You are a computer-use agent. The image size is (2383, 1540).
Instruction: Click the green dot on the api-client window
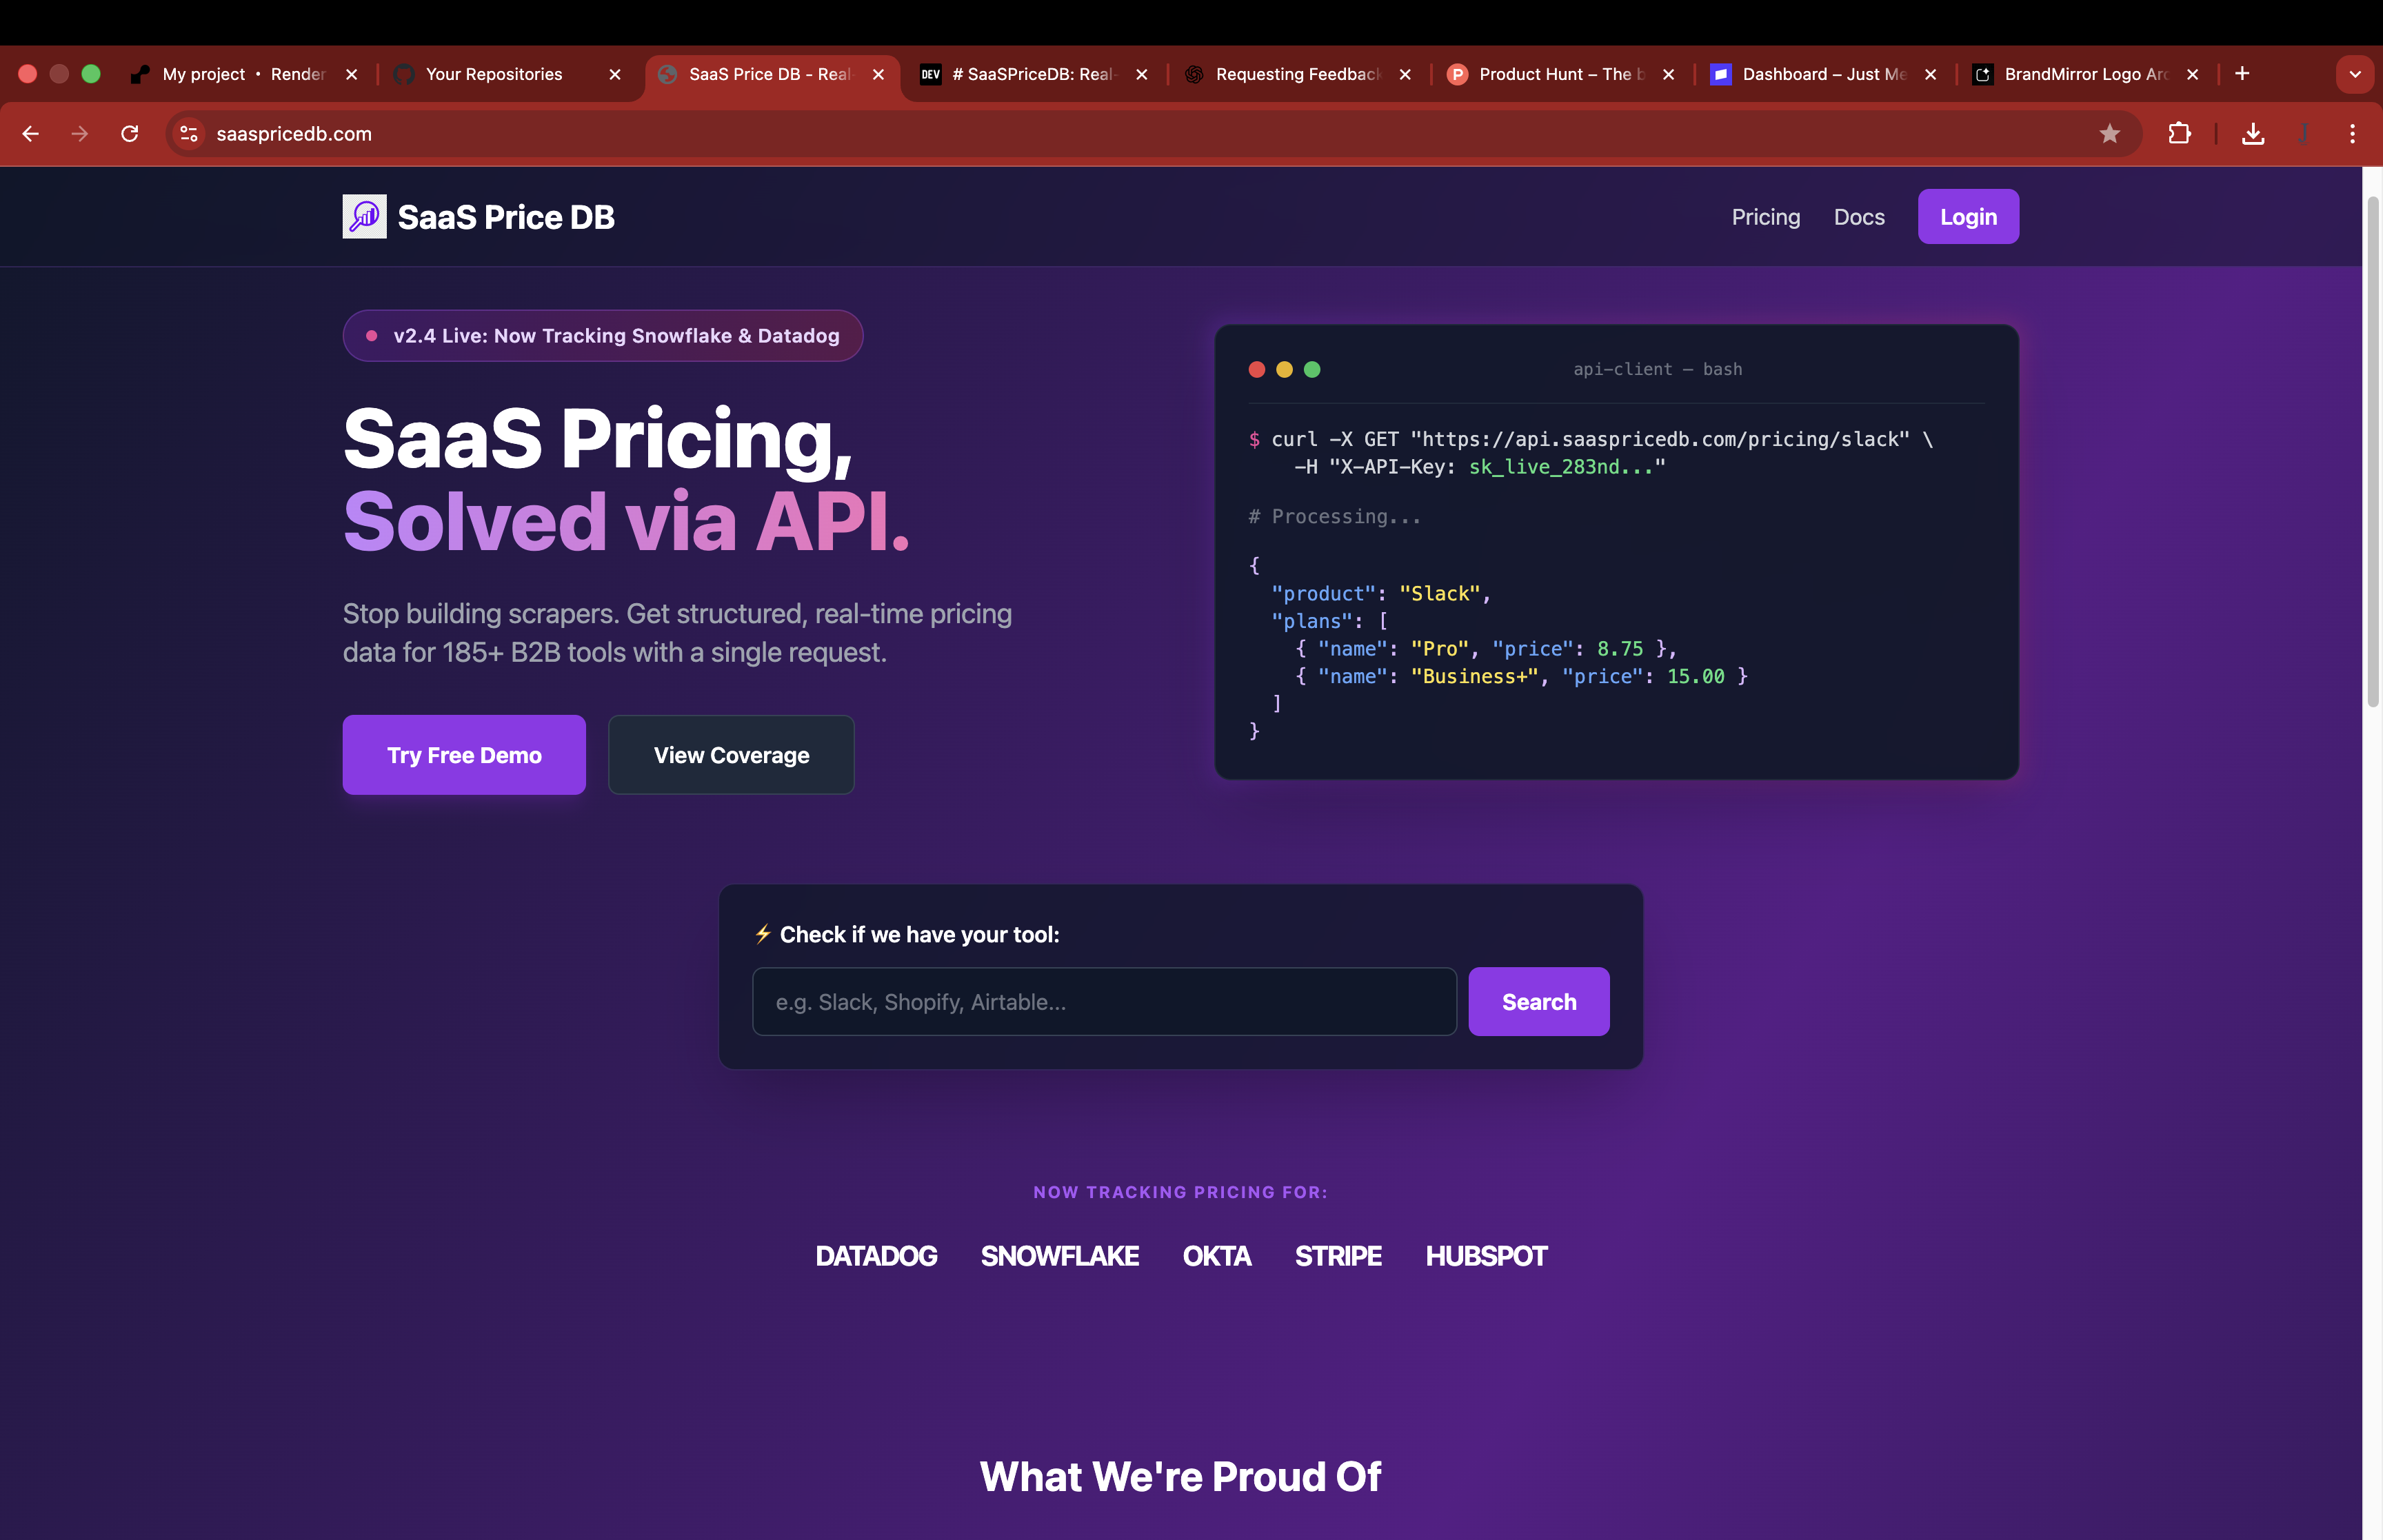1312,369
